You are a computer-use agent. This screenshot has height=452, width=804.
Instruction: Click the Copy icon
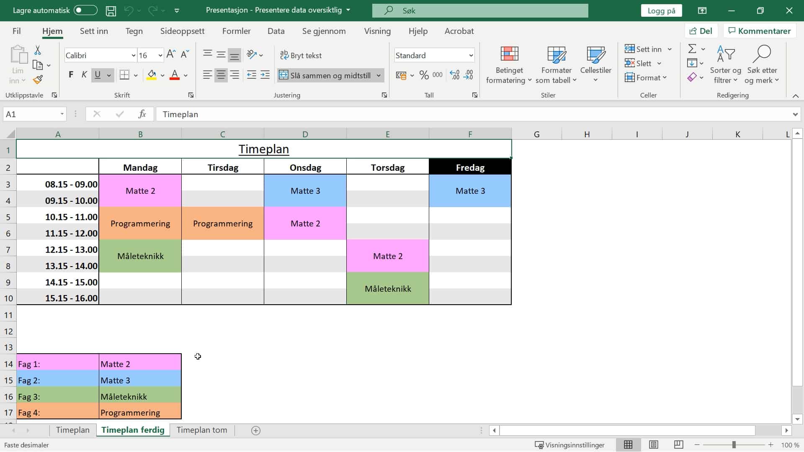[38, 65]
